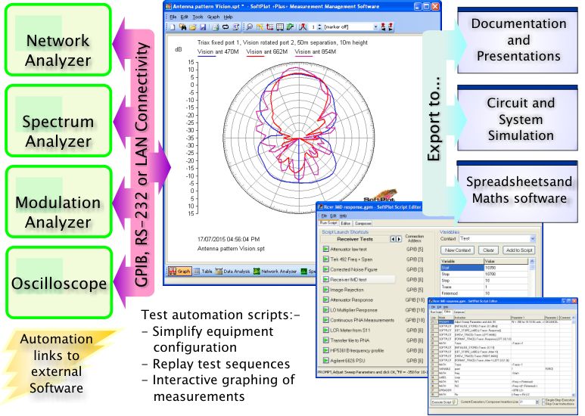
Task: Click the Open folder icon in SoftPlot toolbar
Action: point(193,26)
